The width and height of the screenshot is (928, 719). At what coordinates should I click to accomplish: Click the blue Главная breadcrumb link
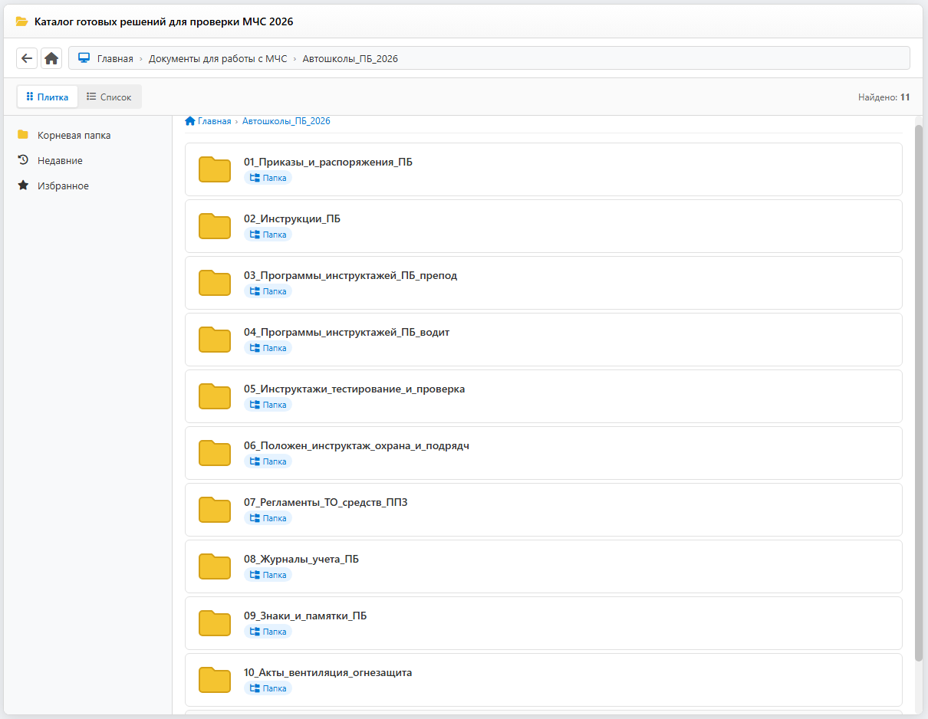pyautogui.click(x=208, y=121)
